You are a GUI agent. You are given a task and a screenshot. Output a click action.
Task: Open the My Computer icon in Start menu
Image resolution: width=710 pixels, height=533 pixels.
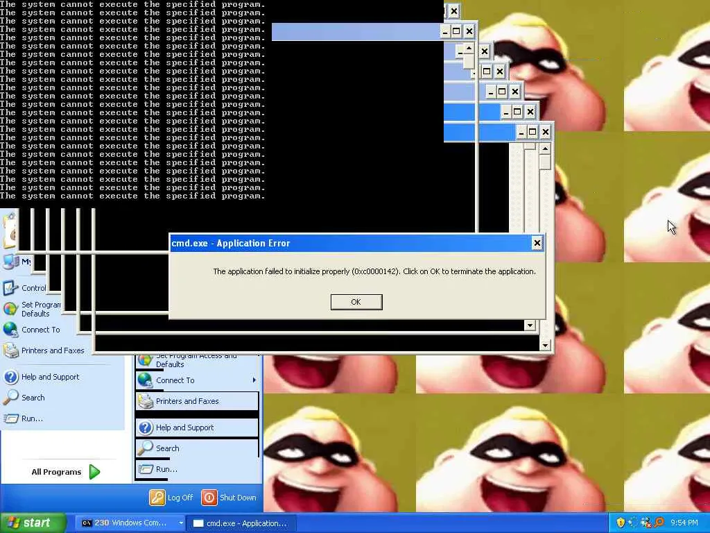pyautogui.click(x=11, y=262)
